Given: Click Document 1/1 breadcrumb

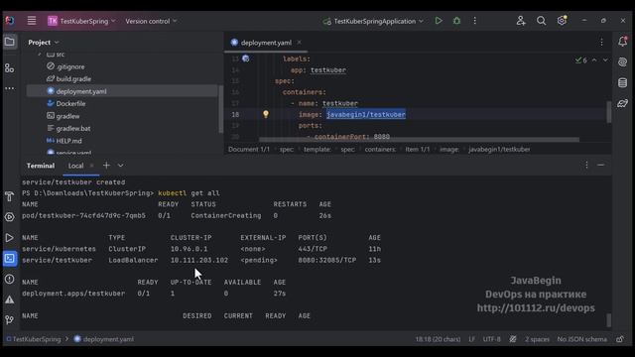Looking at the screenshot, I should coord(249,150).
